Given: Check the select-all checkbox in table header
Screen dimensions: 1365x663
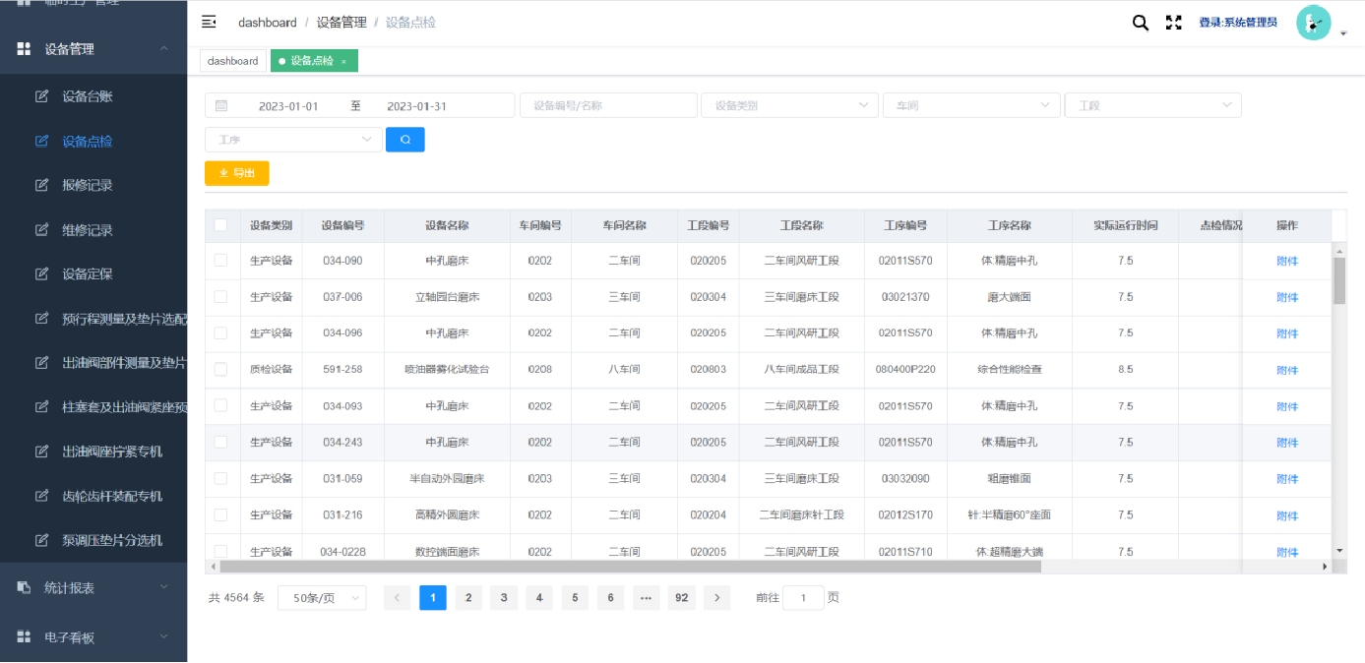Looking at the screenshot, I should pos(221,225).
